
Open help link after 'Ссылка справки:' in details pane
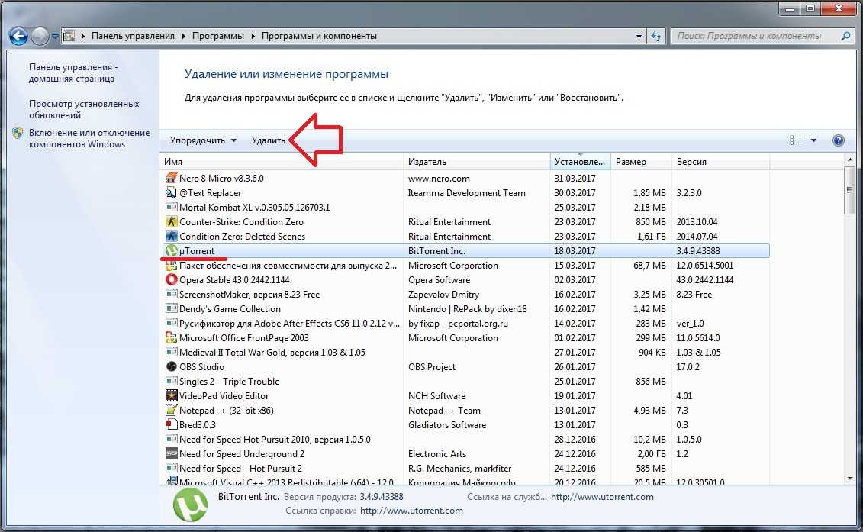point(411,511)
